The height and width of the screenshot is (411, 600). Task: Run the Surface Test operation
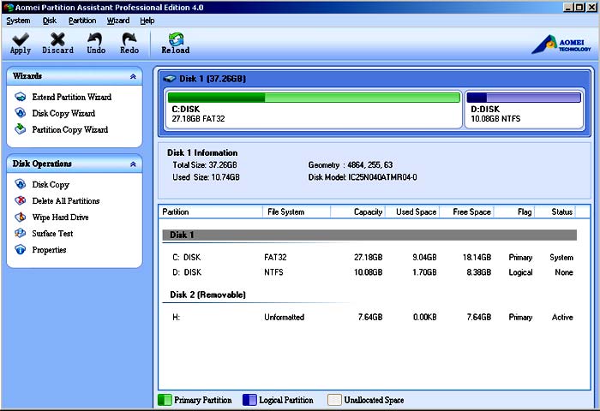[52, 234]
